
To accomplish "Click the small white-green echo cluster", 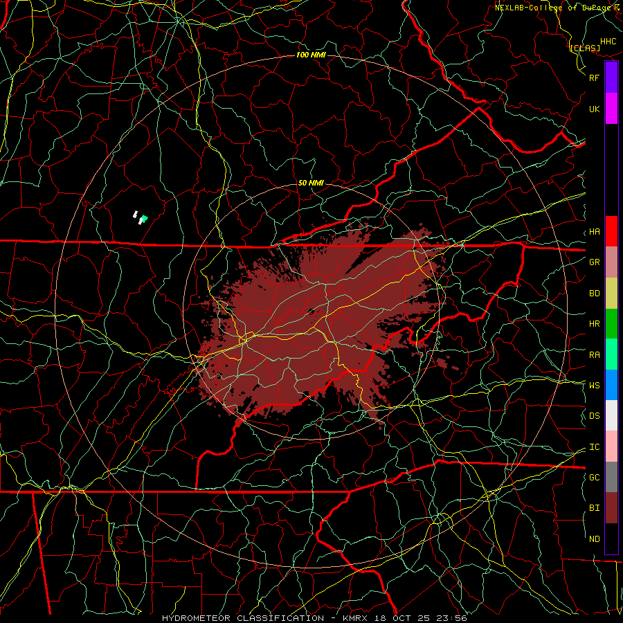I will 141,217.
